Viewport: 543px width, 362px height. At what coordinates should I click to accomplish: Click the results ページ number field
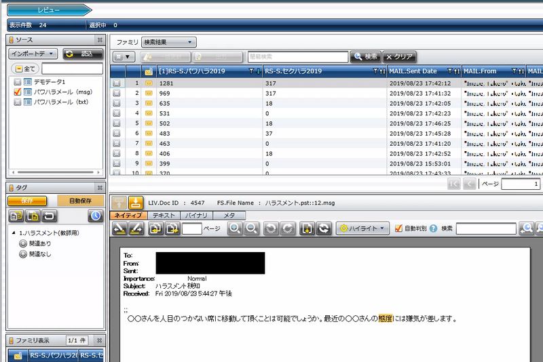[521, 184]
